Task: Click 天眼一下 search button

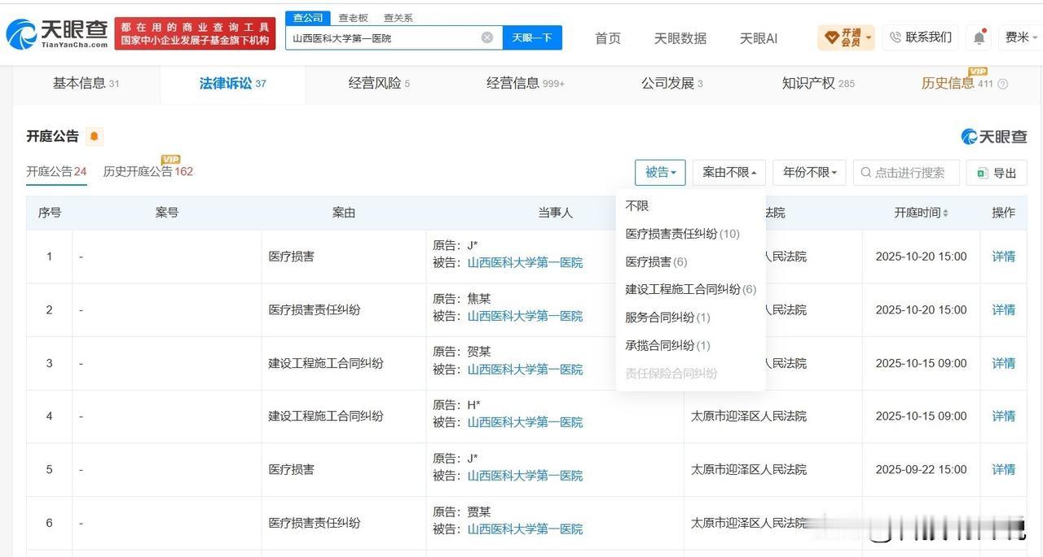Action: [x=532, y=37]
